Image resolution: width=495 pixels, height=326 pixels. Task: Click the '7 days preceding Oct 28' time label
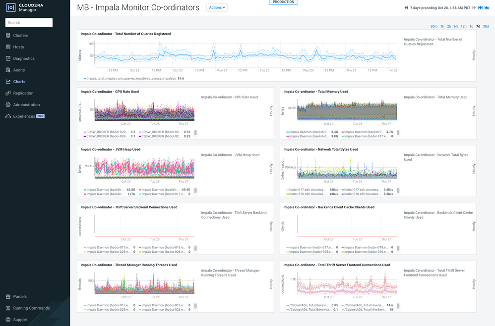[440, 8]
